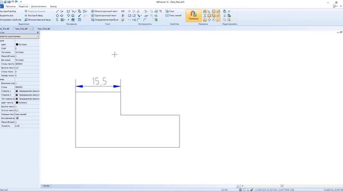Image resolution: width=343 pixels, height=192 pixels.
Task: Switch to the Test_file2.dxf document tab
Action: [x=21, y=28]
